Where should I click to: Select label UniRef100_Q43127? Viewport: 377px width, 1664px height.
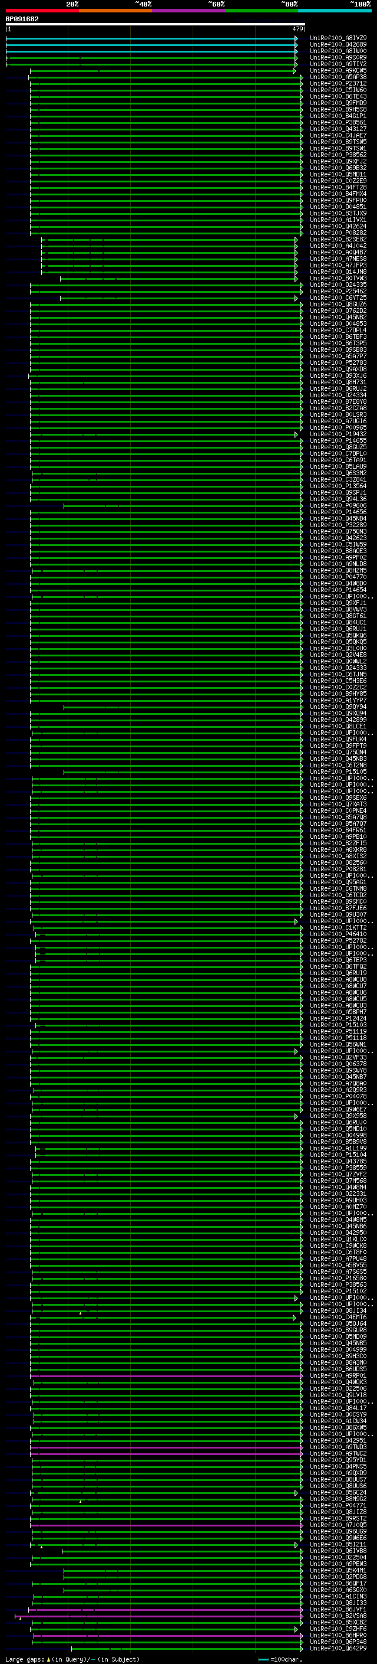[x=338, y=129]
